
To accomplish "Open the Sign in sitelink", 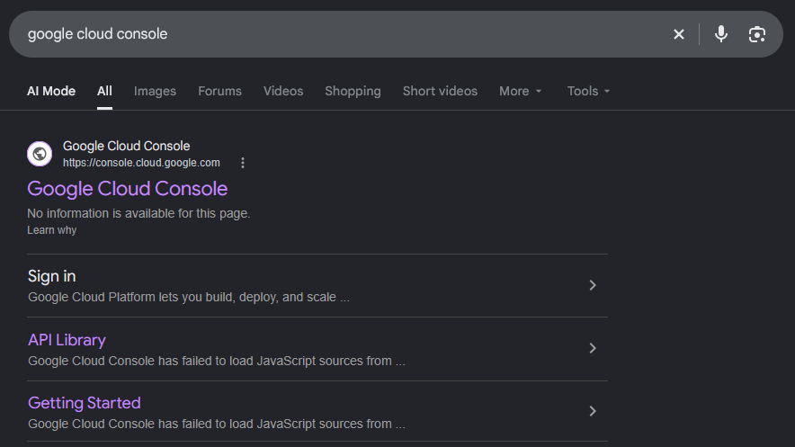I will pyautogui.click(x=52, y=276).
